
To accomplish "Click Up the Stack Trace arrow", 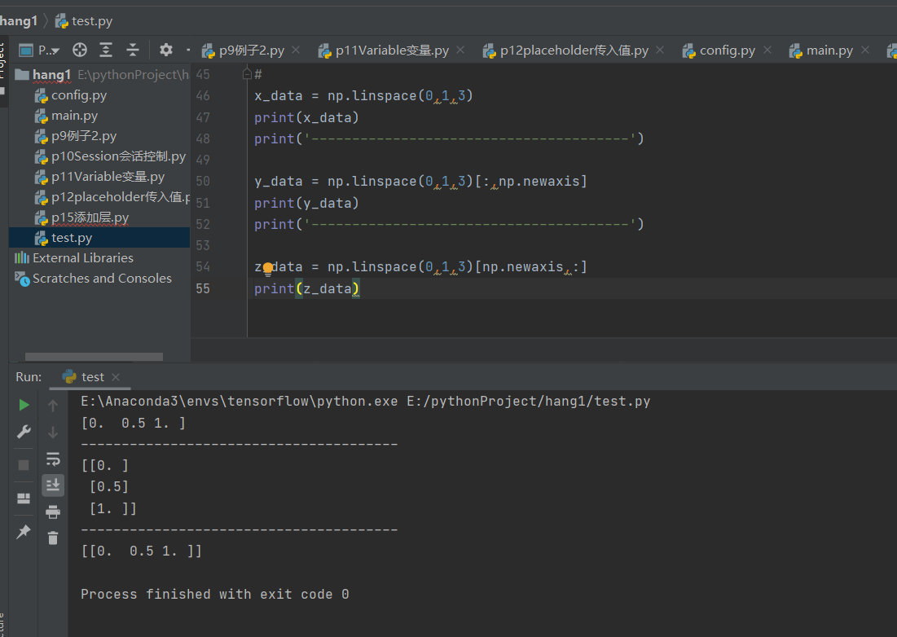I will click(53, 406).
